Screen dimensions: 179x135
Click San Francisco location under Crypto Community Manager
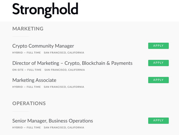64,53
